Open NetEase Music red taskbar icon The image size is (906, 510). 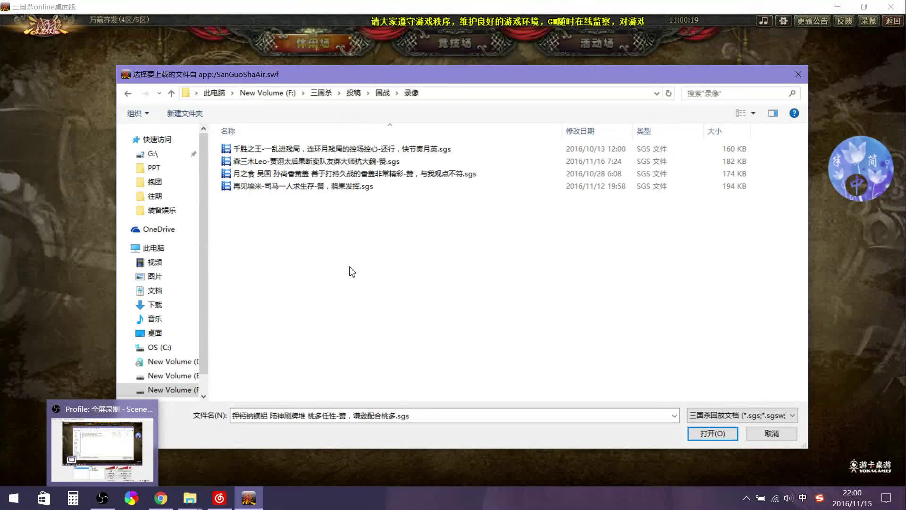[219, 498]
